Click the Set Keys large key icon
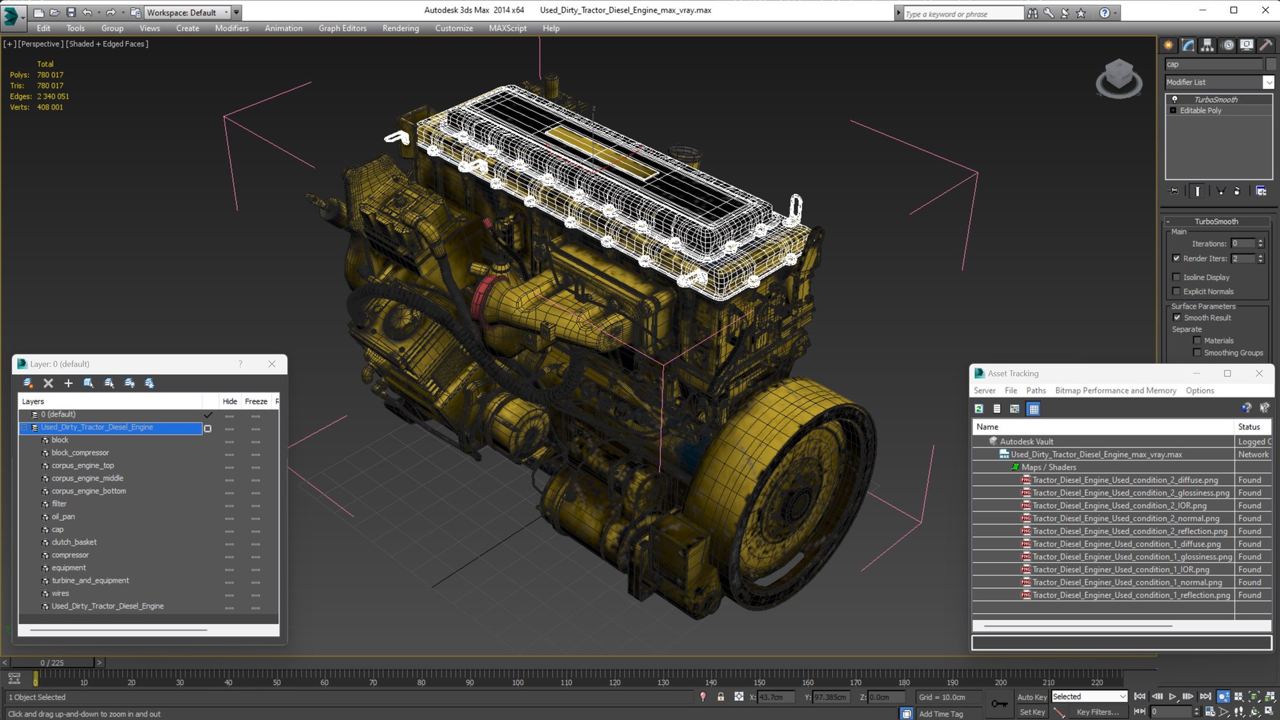 999,703
